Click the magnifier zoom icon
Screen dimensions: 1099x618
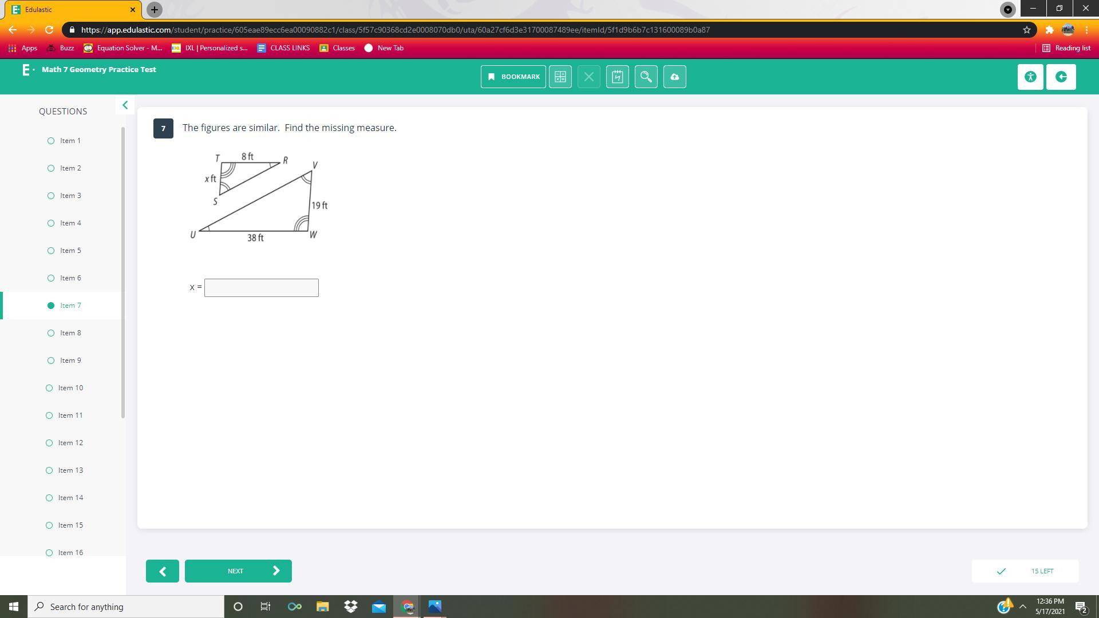[646, 77]
